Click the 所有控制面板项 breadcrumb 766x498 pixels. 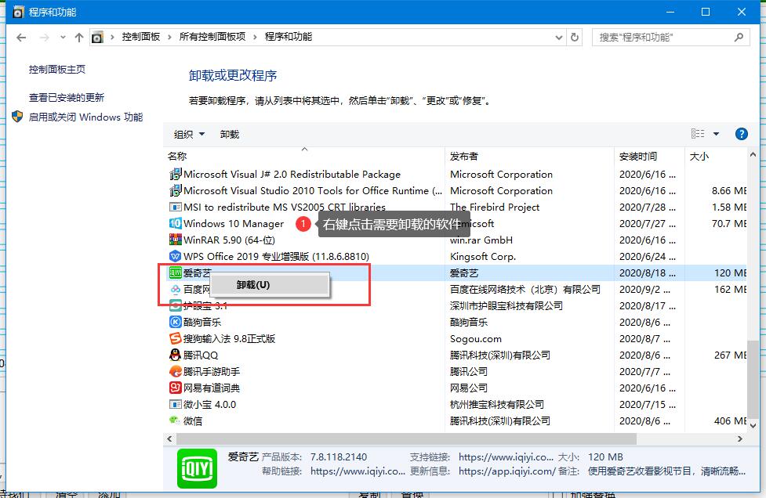[x=212, y=37]
